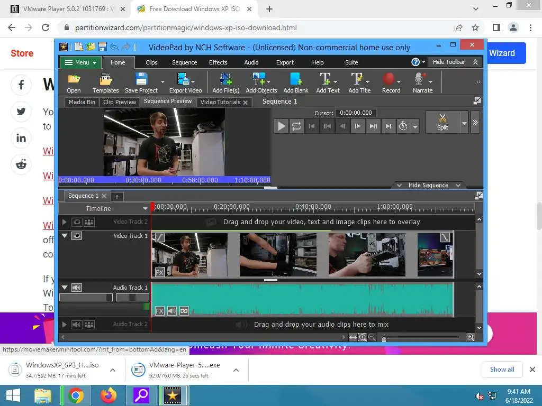
Task: Open the Clips ribbon tab
Action: coord(151,62)
